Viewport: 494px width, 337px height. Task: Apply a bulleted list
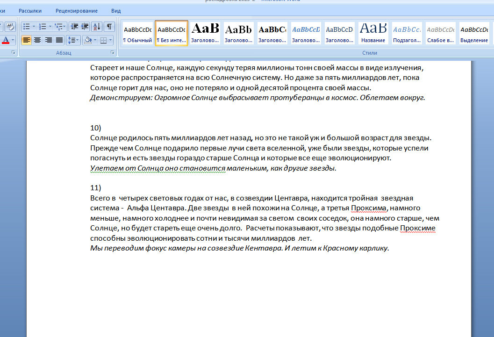coord(27,27)
